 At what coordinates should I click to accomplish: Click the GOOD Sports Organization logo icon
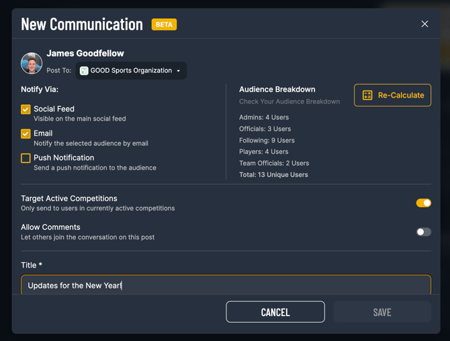[x=84, y=71]
